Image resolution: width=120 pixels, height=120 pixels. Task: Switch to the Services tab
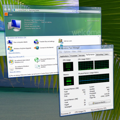82,55
